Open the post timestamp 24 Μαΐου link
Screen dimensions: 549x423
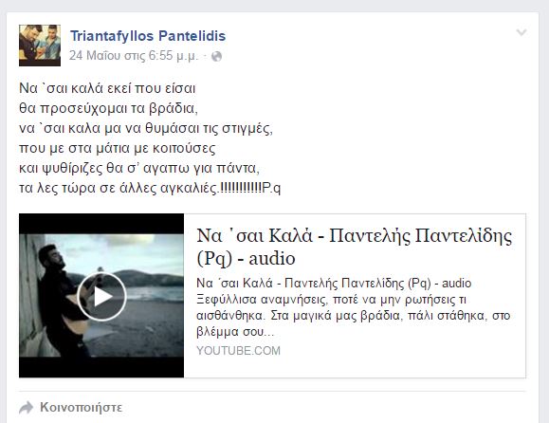(x=134, y=56)
